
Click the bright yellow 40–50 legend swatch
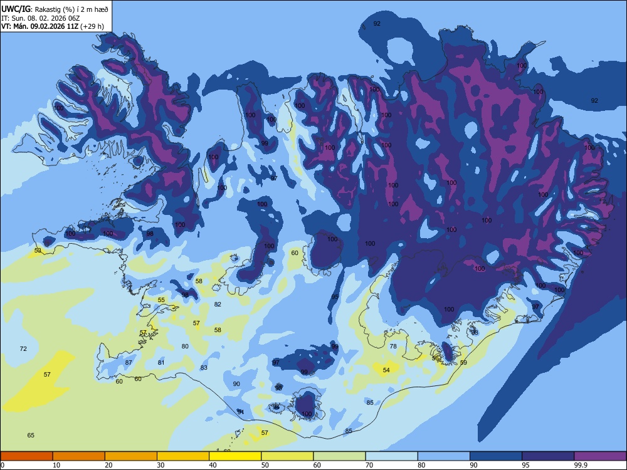pos(235,456)
